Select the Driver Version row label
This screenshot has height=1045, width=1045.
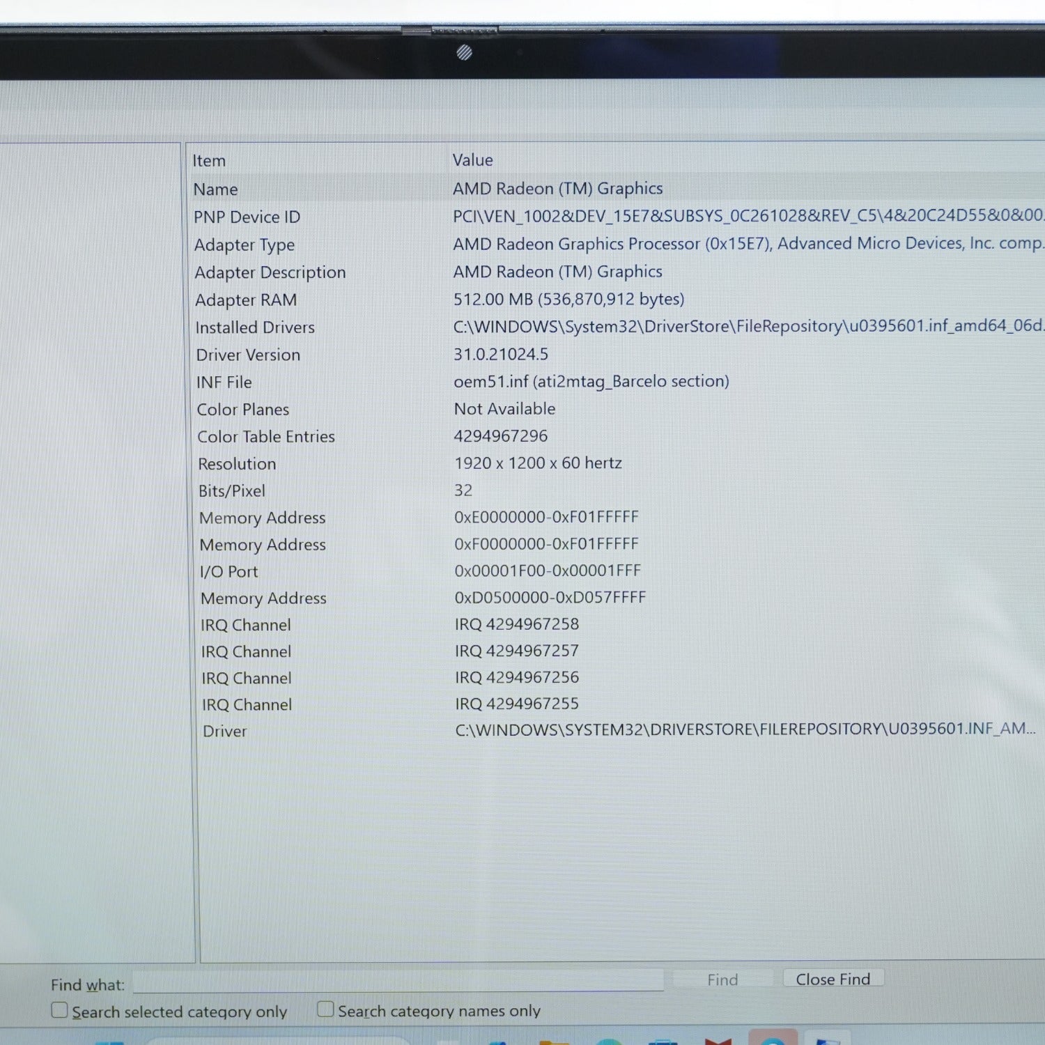pos(248,355)
